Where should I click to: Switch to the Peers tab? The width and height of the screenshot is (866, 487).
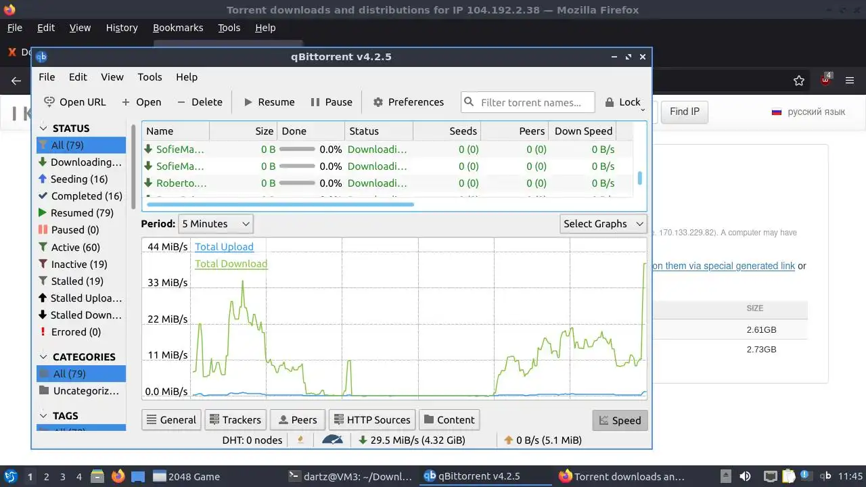tap(298, 420)
